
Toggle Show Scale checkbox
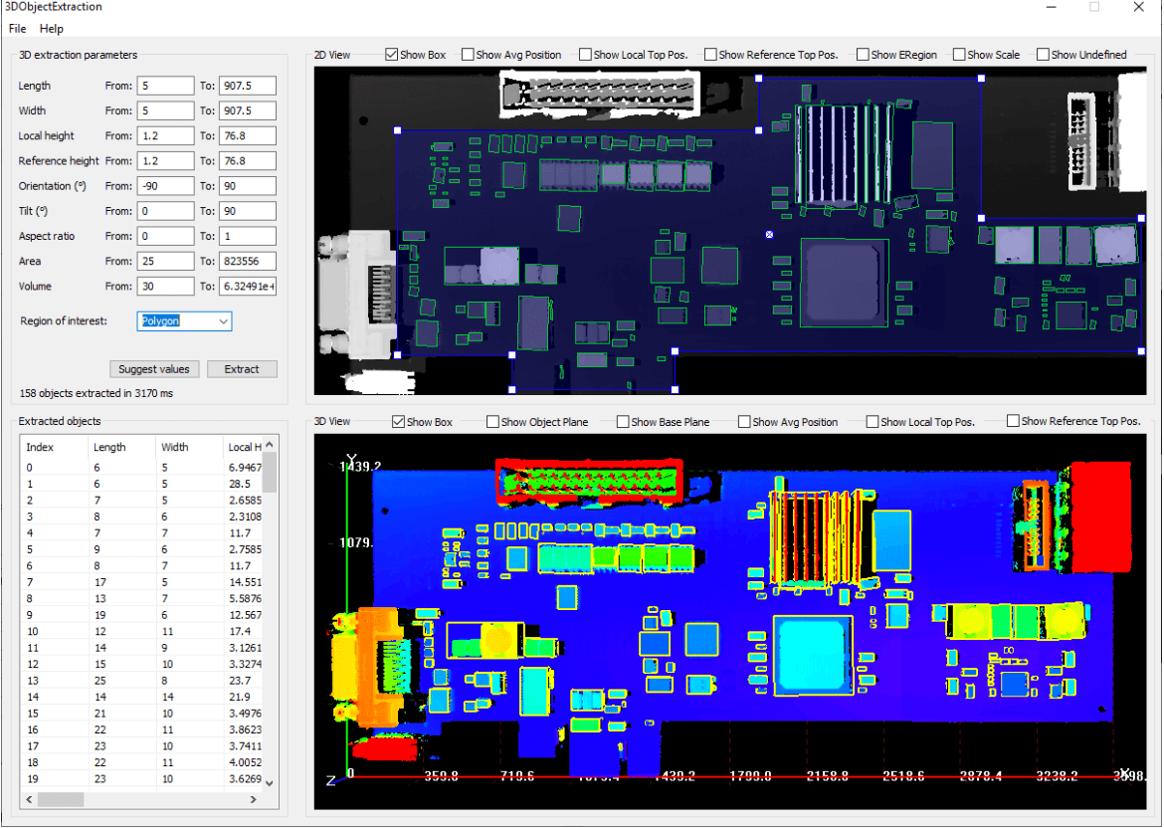click(x=959, y=55)
